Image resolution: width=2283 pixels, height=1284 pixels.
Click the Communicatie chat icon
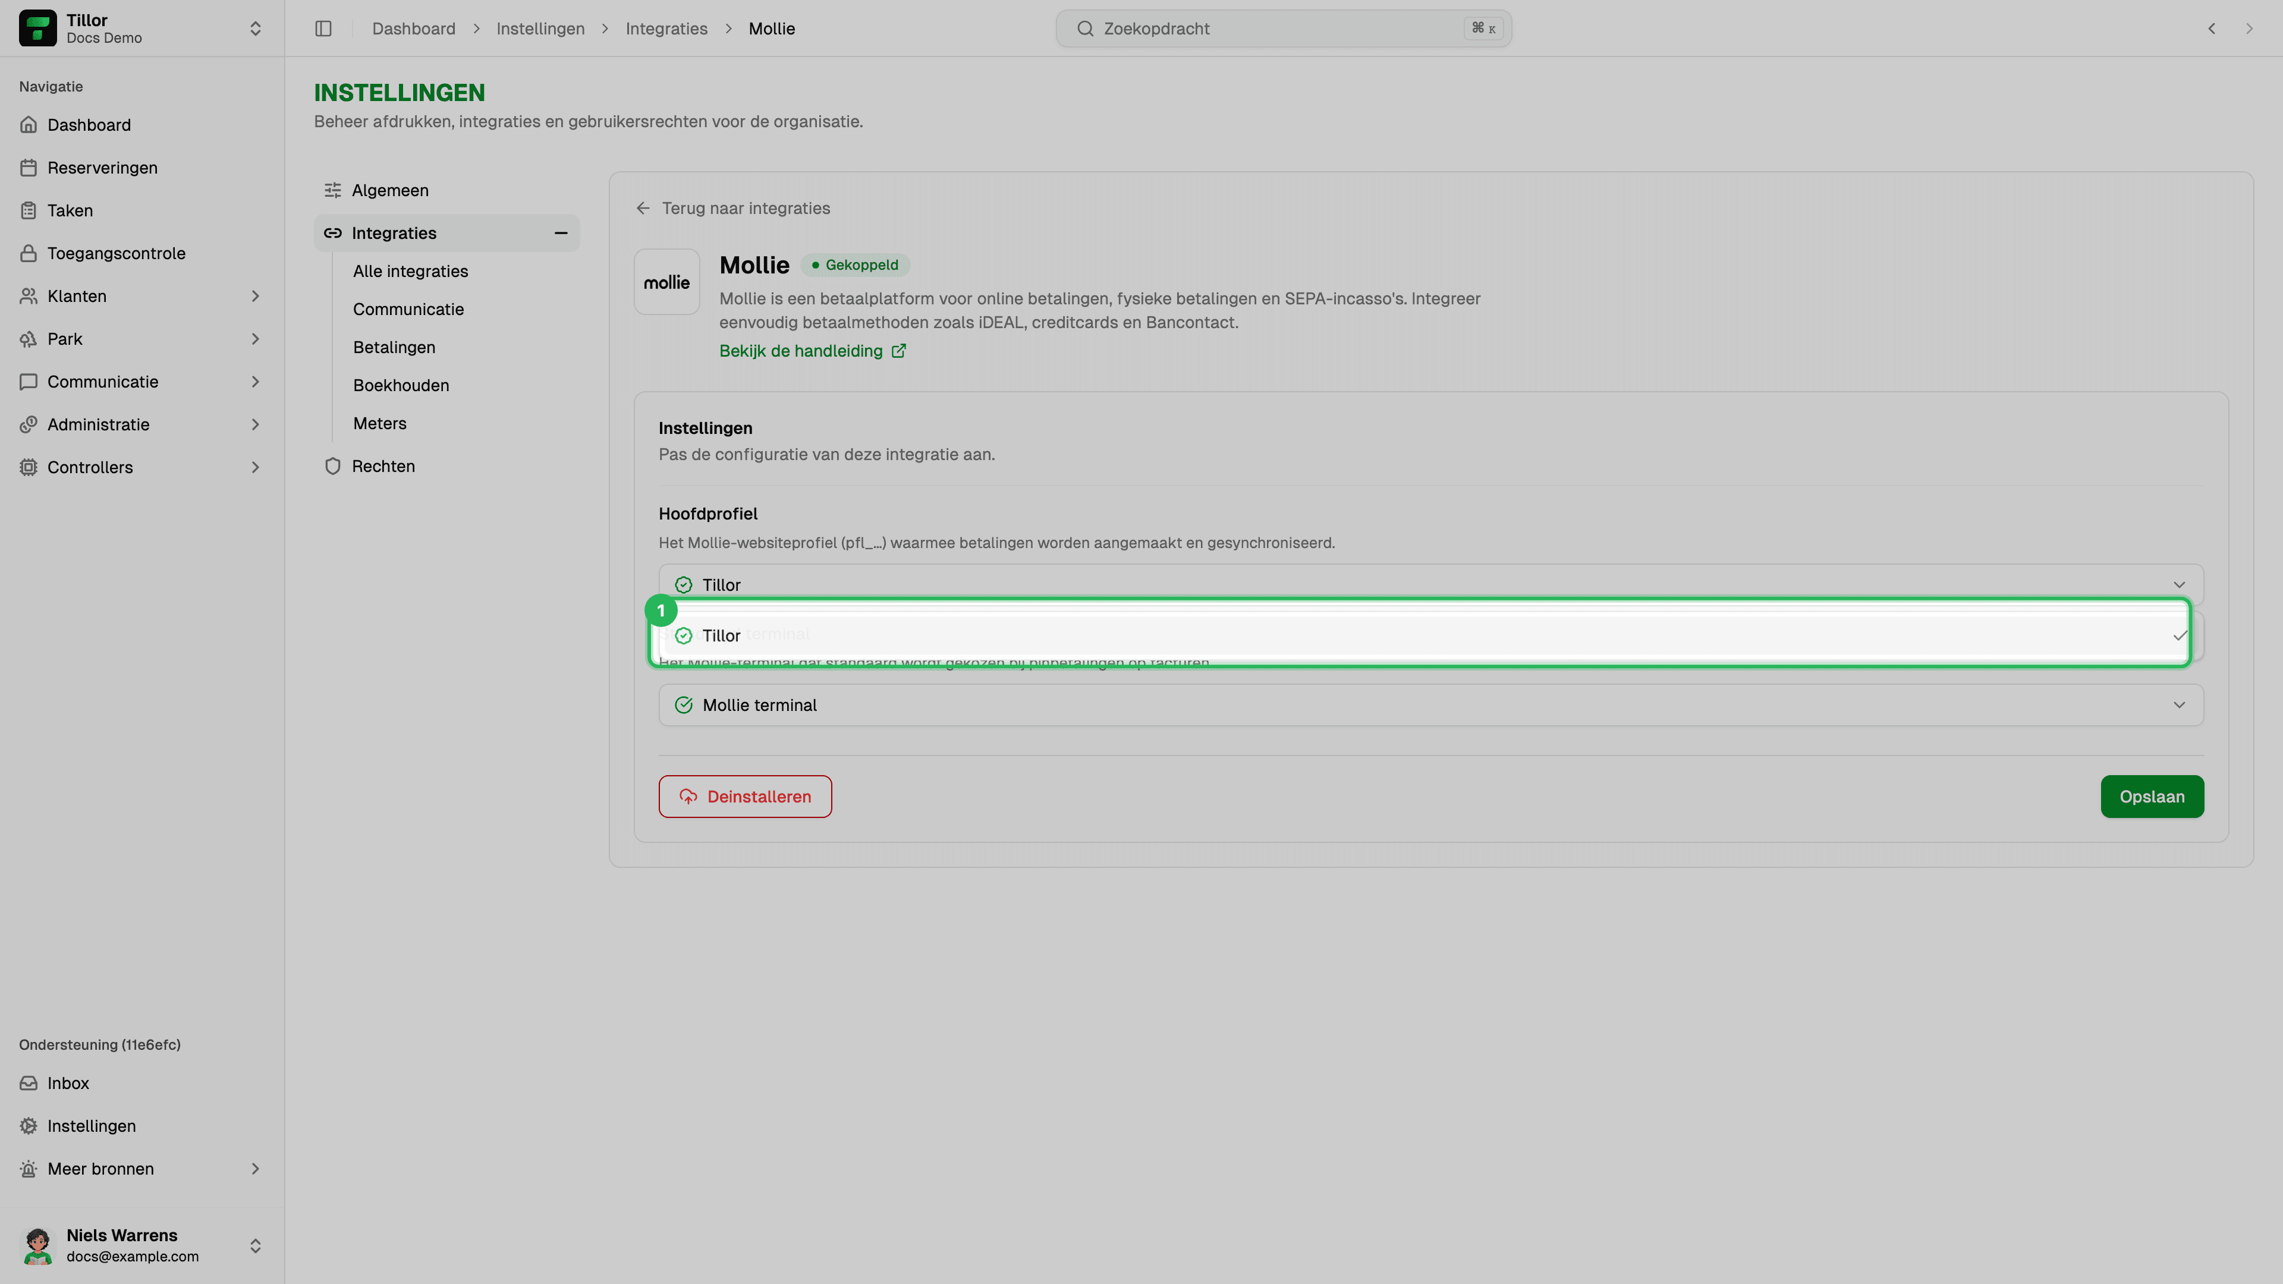[29, 382]
